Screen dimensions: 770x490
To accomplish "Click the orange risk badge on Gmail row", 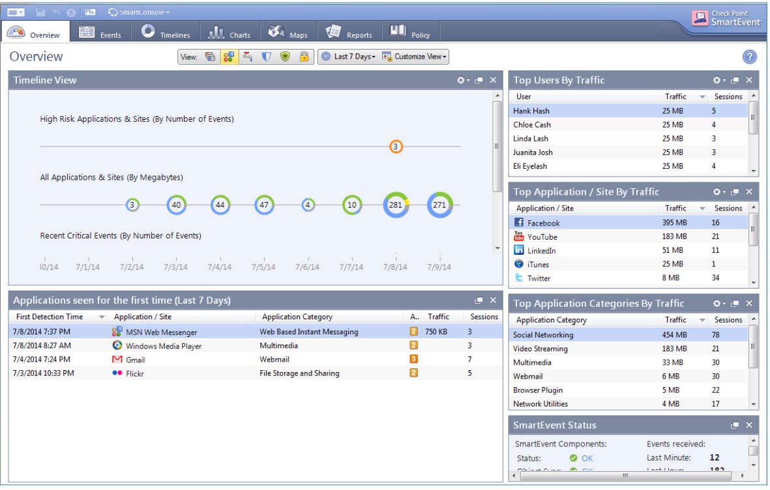I will (x=413, y=359).
